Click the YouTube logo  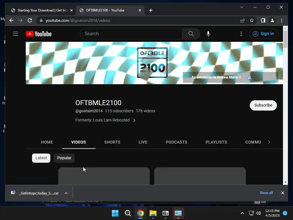point(39,34)
